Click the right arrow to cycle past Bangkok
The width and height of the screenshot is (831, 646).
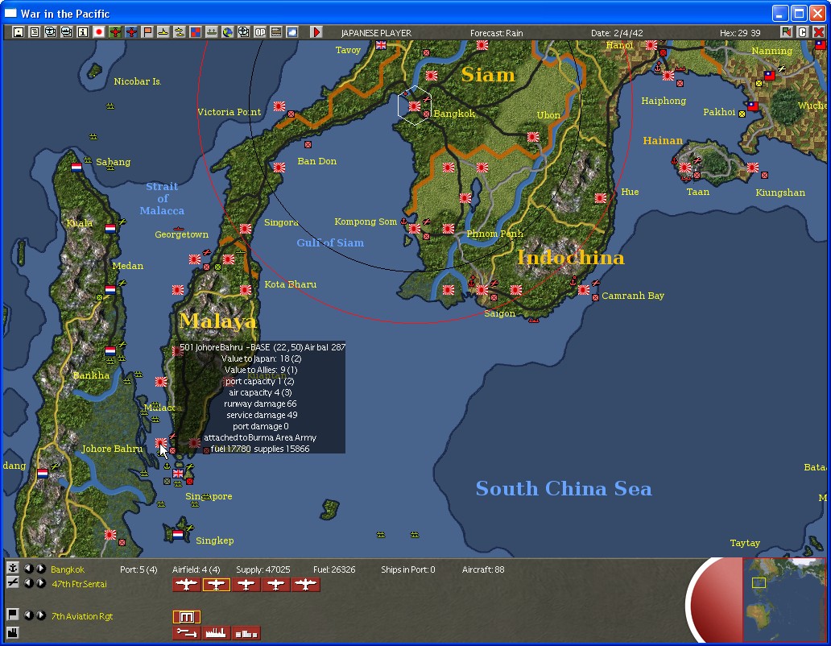[40, 569]
